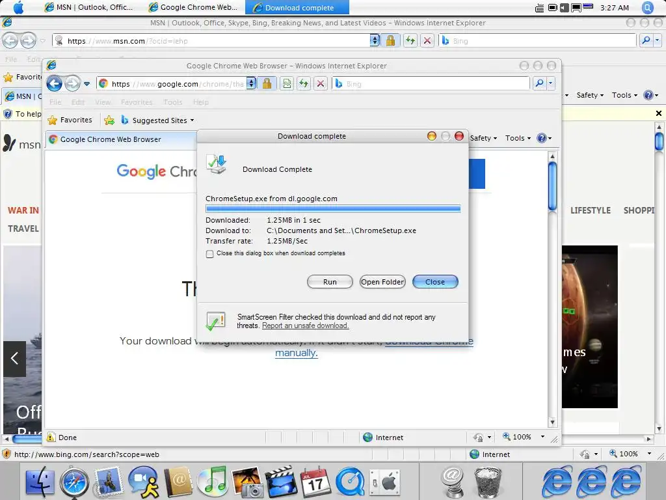
Task: Open the Tools menu in google.com window menubar
Action: [x=172, y=102]
